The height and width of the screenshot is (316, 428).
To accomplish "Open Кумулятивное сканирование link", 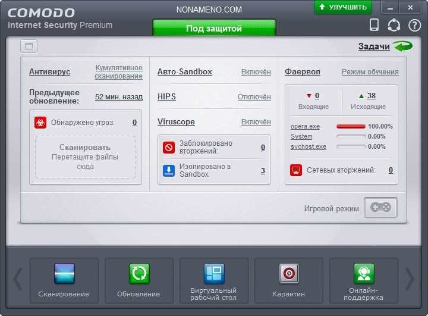I will [119, 72].
